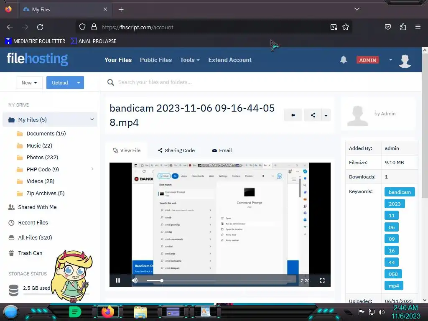Open Firefox hamburger application menu
This screenshot has width=428, height=321.
point(418,27)
